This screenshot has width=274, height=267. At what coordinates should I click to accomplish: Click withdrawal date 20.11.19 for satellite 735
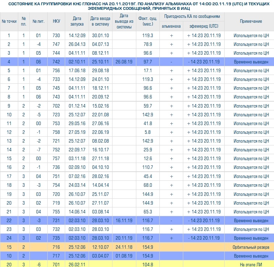coord(124,238)
